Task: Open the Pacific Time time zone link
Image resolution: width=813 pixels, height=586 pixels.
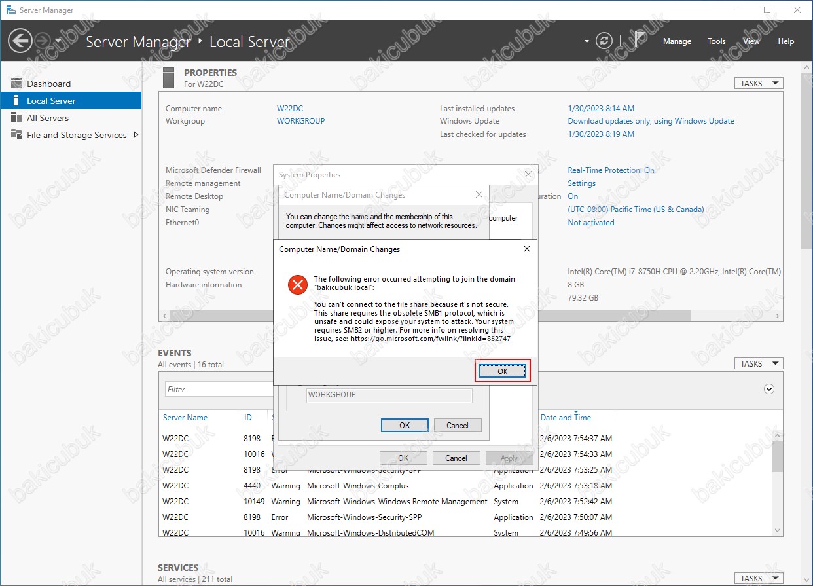Action: (x=636, y=210)
